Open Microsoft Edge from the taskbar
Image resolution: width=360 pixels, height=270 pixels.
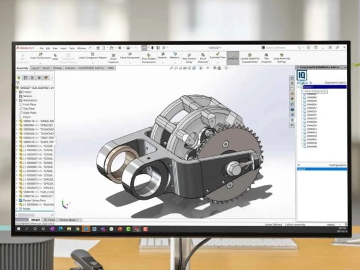point(61,229)
